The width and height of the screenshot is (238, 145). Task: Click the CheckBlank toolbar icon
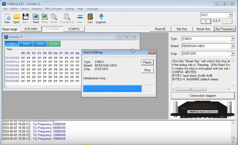(67, 18)
